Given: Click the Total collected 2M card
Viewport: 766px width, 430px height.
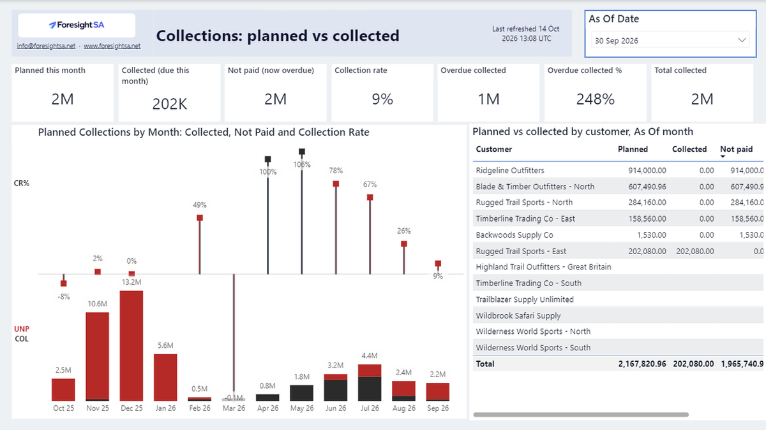Looking at the screenshot, I should [702, 92].
